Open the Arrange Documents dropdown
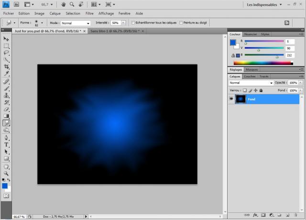The image size is (306, 220). (x=96, y=4)
